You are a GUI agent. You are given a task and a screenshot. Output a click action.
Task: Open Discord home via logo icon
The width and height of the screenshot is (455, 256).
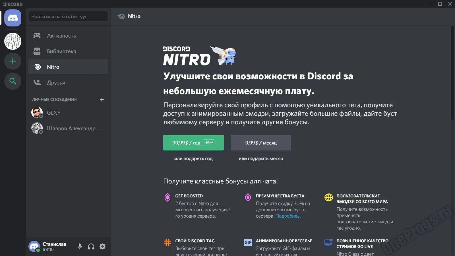(x=13, y=18)
